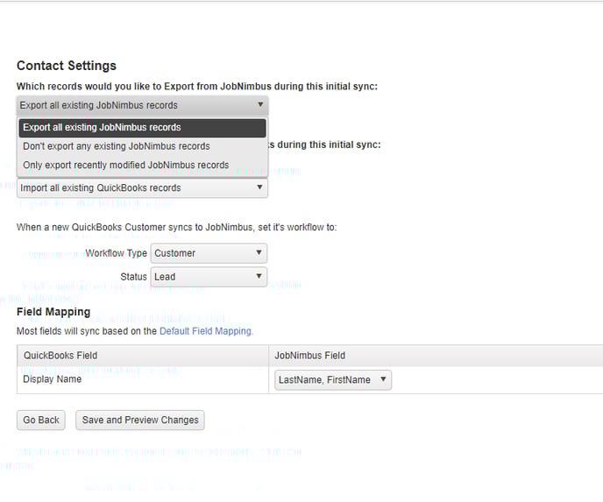The image size is (603, 502).
Task: Open the Export JobNimbus records dropdown
Action: (142, 105)
